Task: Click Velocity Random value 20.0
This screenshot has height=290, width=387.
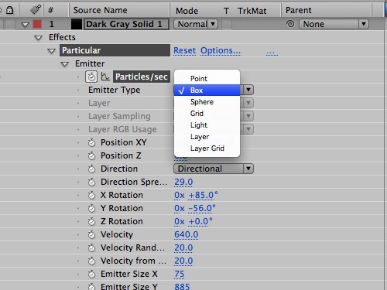Action: point(183,247)
